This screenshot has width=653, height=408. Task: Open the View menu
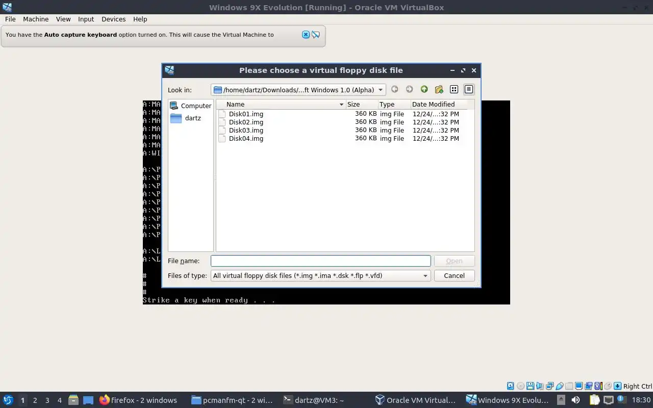click(63, 19)
